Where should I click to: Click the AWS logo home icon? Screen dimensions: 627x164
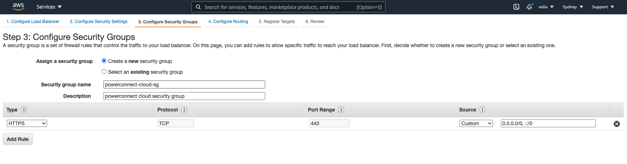point(18,7)
